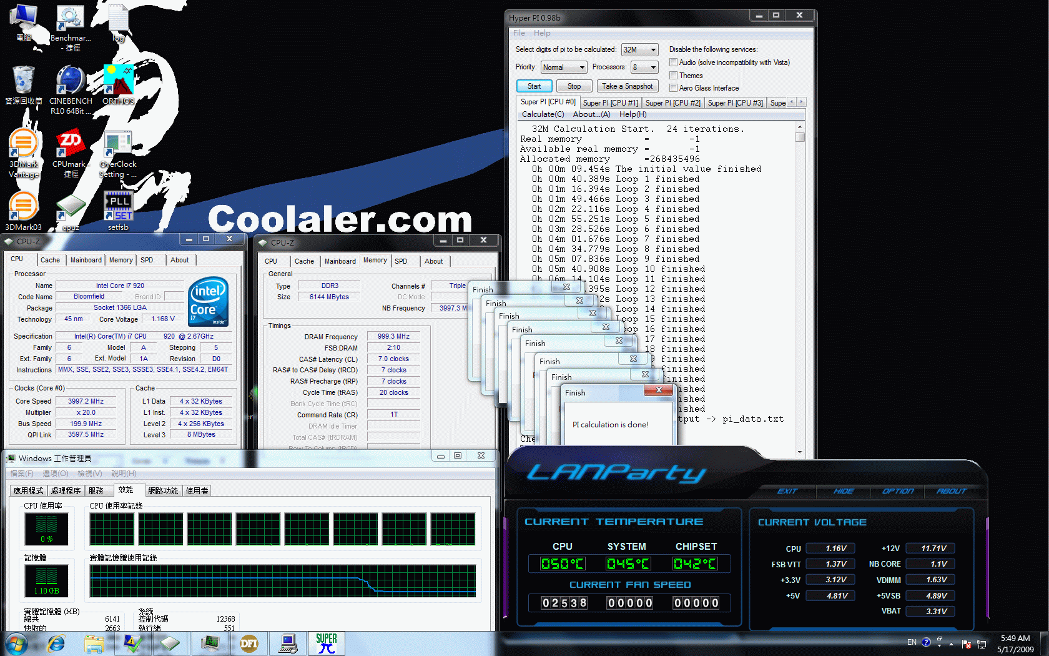Launch the setfsb PLL SET desktop icon
The image size is (1049, 656).
click(x=118, y=211)
